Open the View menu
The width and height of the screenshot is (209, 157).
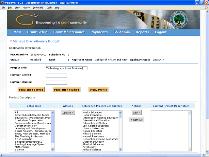[x=17, y=8]
